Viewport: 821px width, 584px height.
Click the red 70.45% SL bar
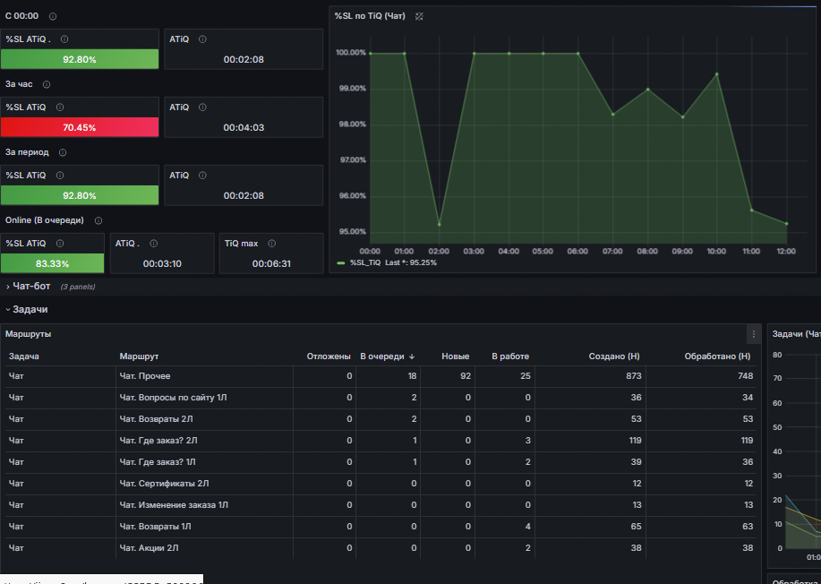click(x=80, y=127)
